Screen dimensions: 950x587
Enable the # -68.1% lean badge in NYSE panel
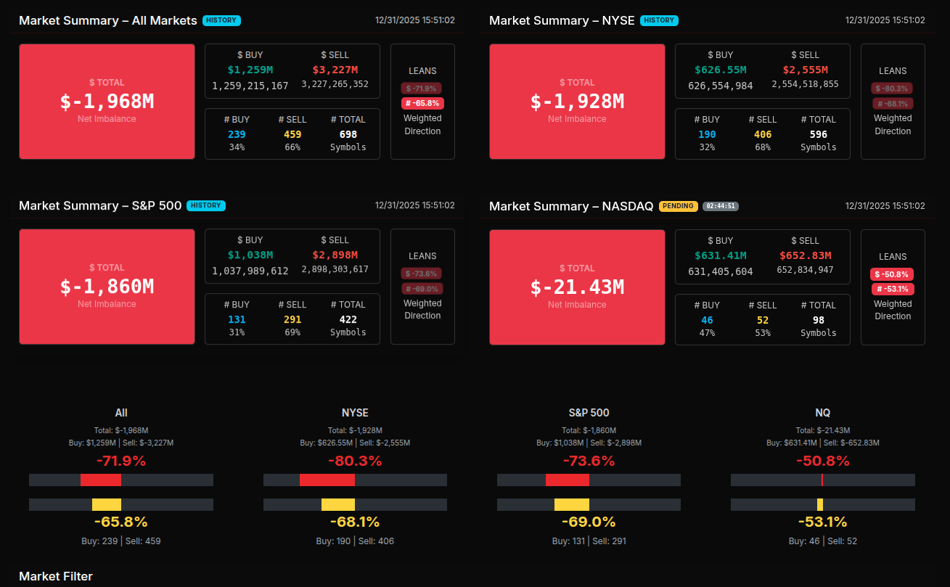[893, 104]
